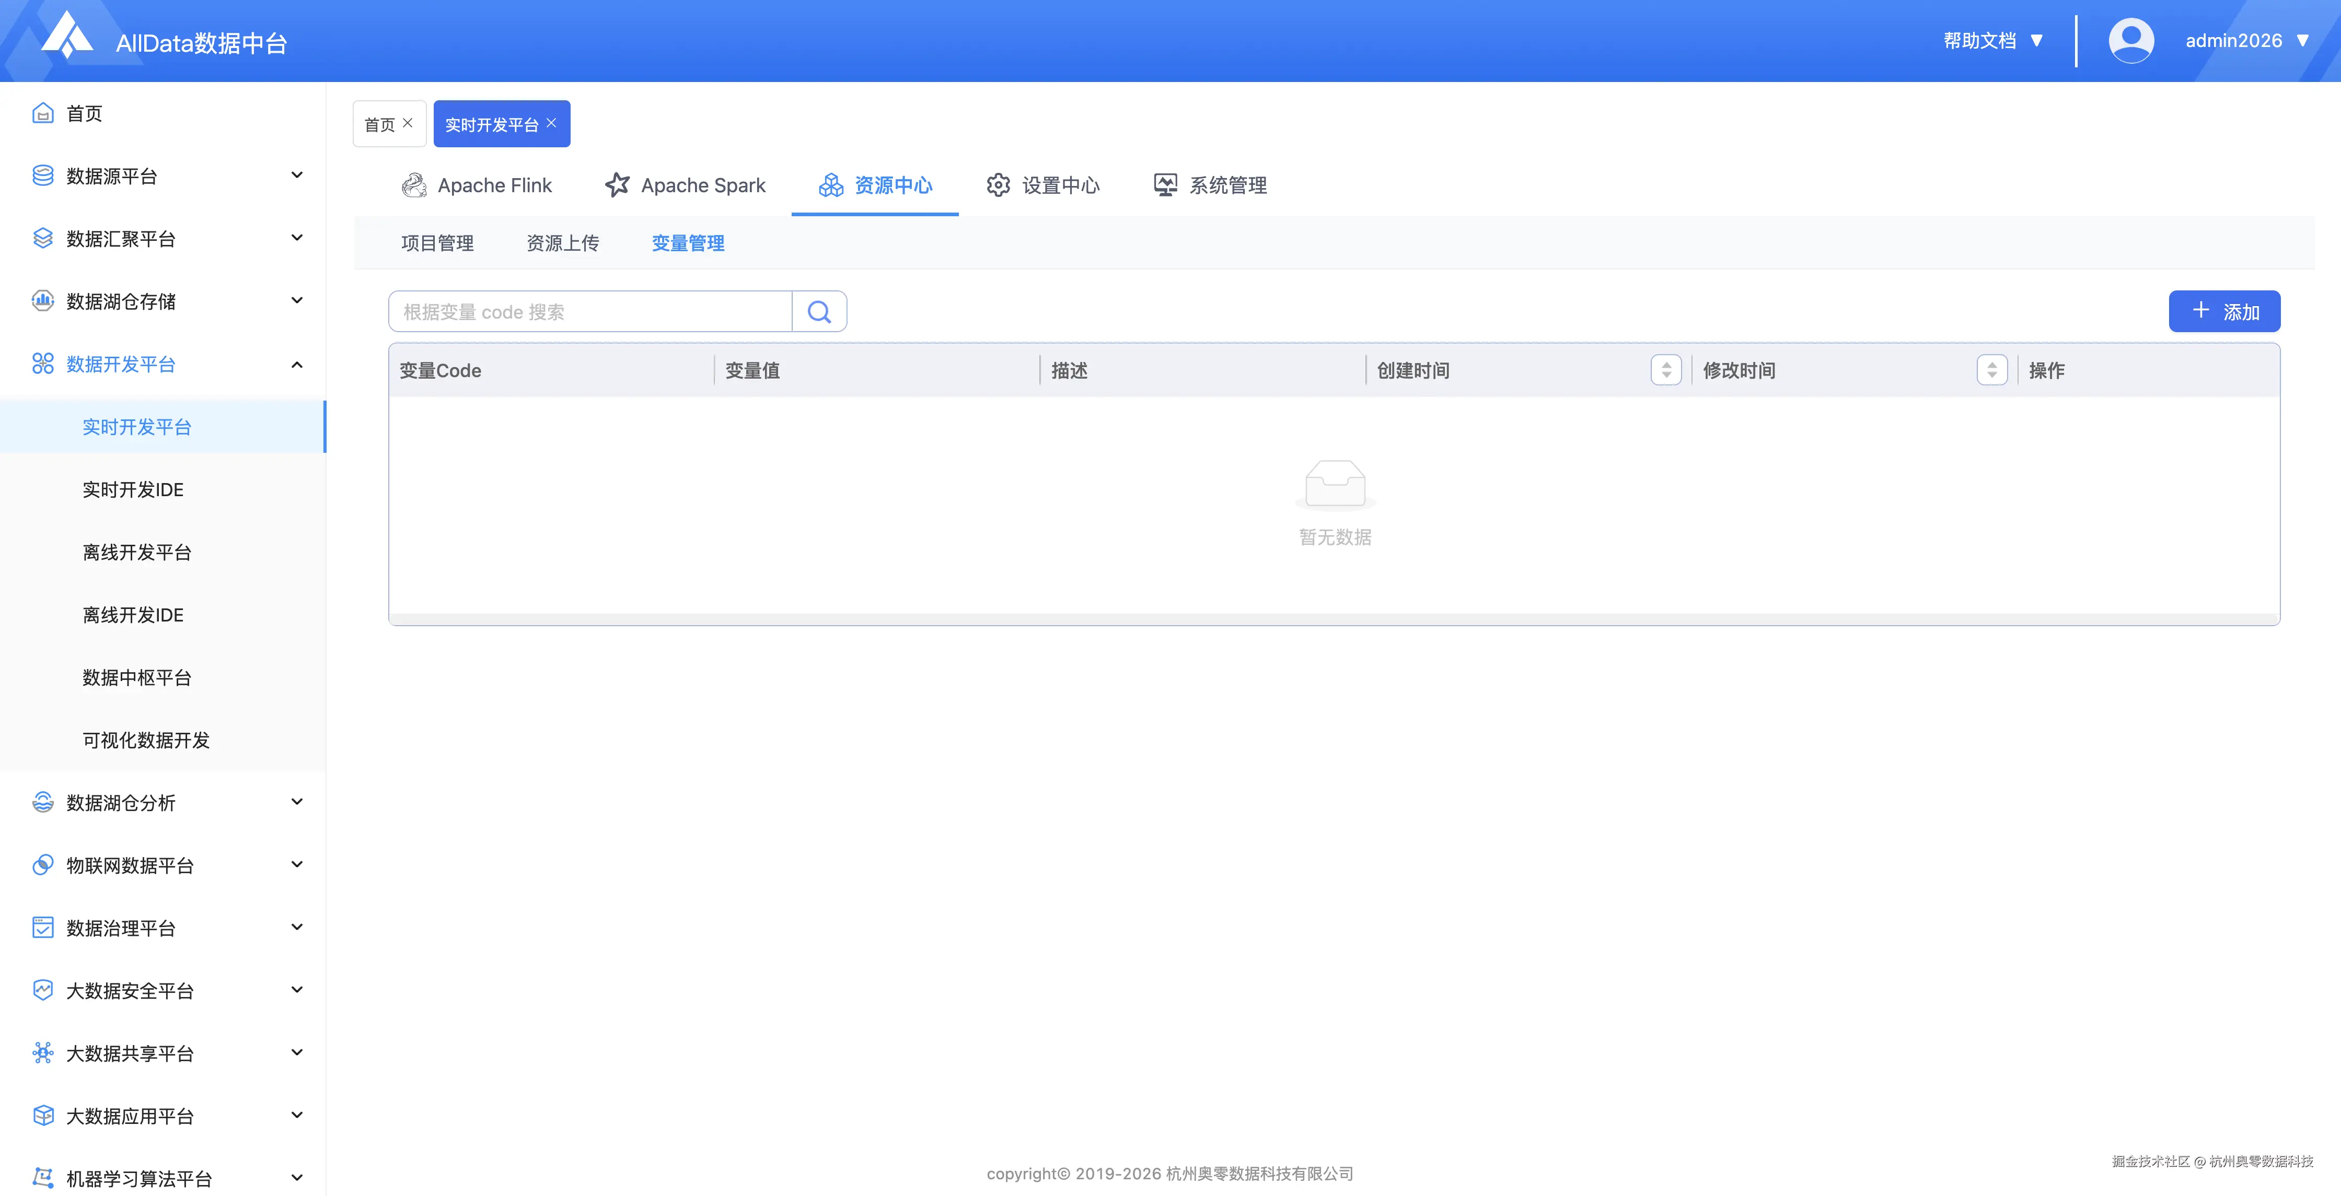Switch to the Apache Flink tab
The image size is (2341, 1196).
point(477,185)
